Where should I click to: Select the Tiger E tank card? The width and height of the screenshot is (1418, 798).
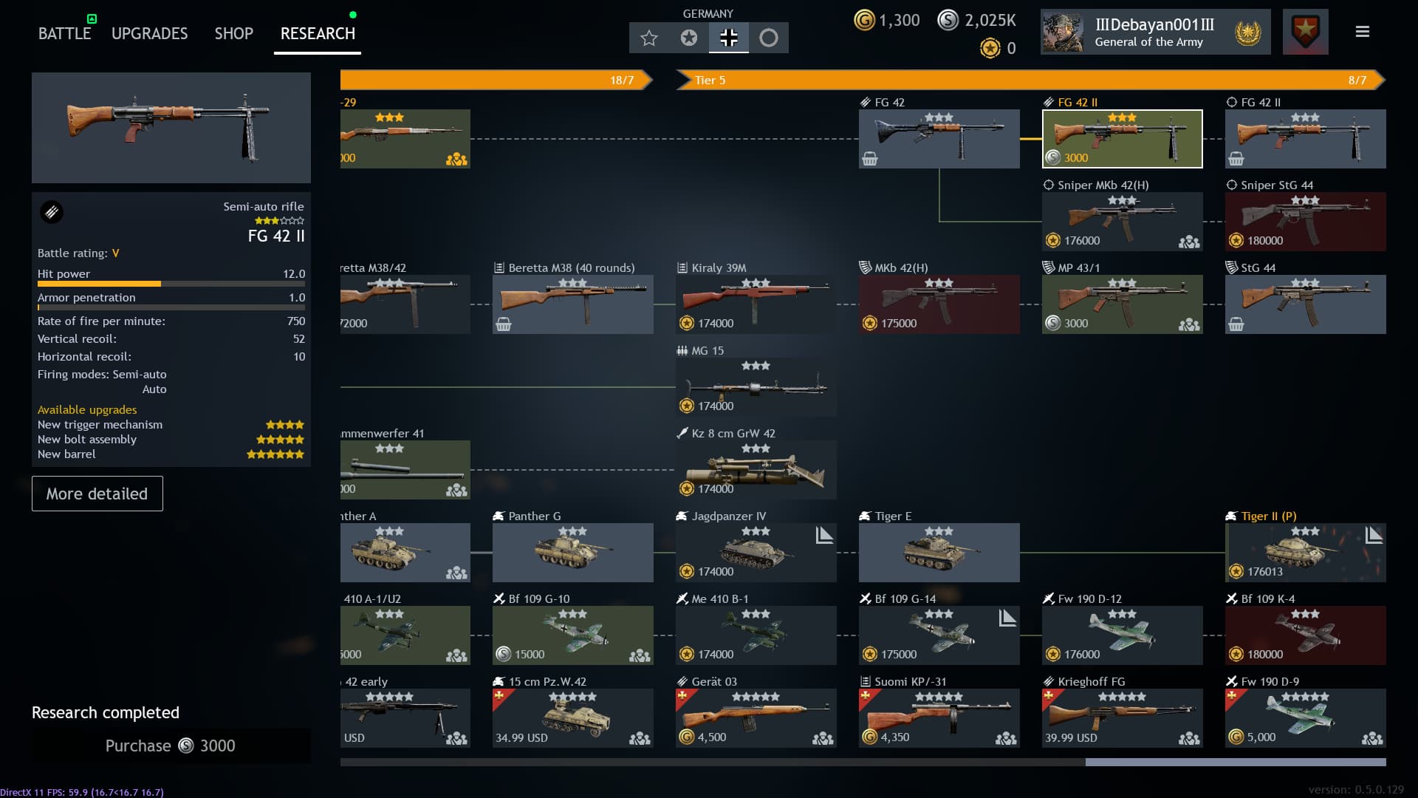939,553
